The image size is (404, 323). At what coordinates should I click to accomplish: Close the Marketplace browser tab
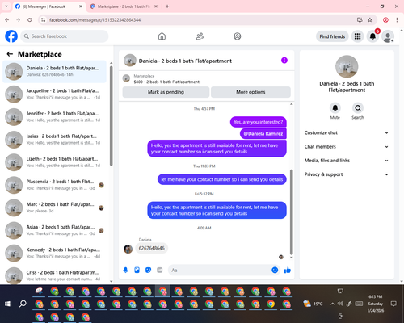(156, 6)
